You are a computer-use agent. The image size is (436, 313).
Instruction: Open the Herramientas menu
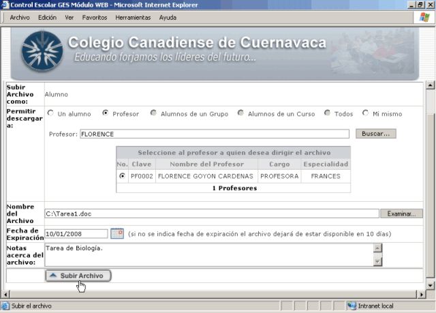(x=133, y=17)
